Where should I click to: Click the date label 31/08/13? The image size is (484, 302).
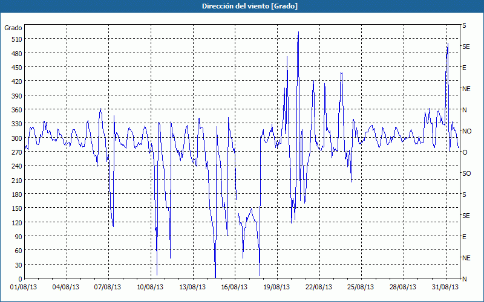(445, 288)
